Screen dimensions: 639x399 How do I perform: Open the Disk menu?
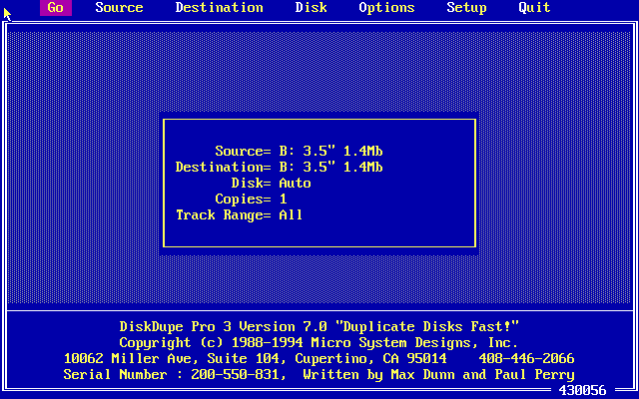point(311,8)
